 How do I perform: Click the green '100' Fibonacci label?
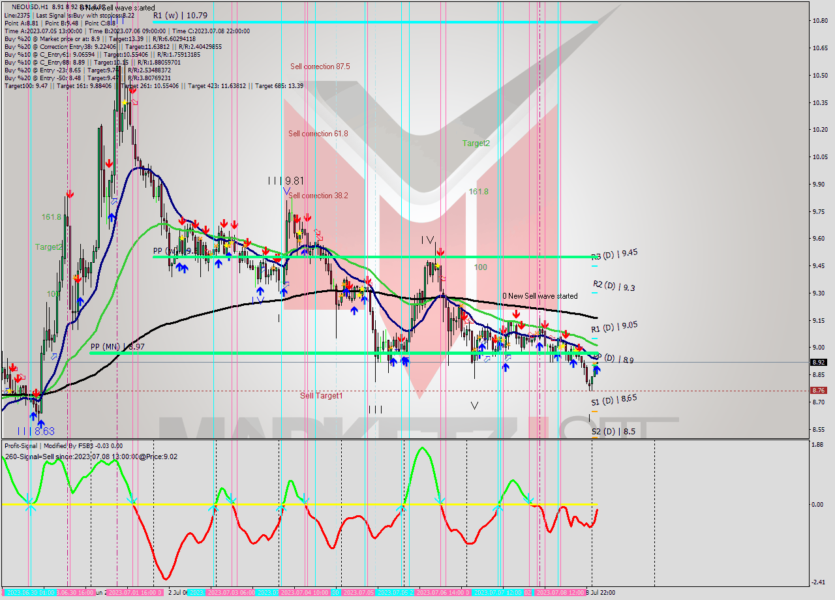pyautogui.click(x=481, y=267)
